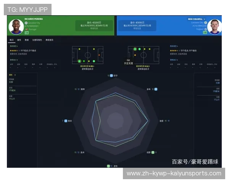The image size is (229, 183).
Task: Click Chilwell's 178厘米 height value
Action: [216, 91]
